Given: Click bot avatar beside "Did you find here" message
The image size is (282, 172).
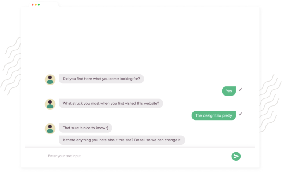Looking at the screenshot, I should tap(50, 80).
